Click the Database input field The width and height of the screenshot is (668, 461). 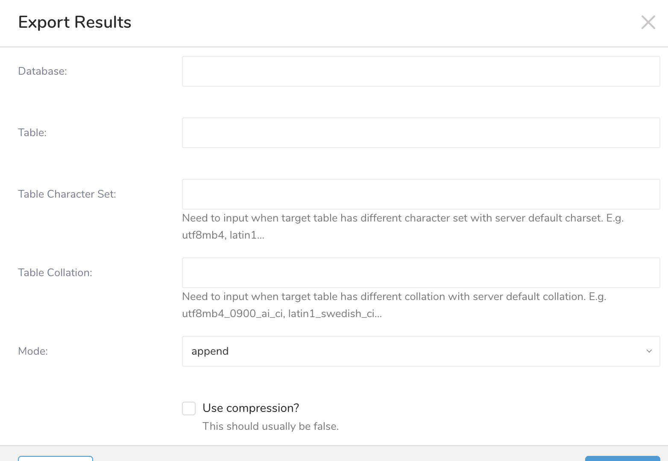point(421,71)
